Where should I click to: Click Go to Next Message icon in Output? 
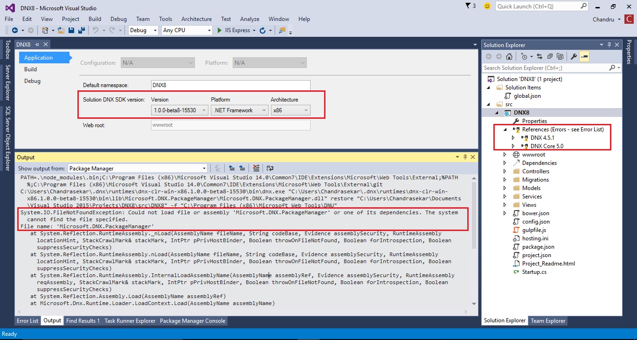[x=242, y=168]
